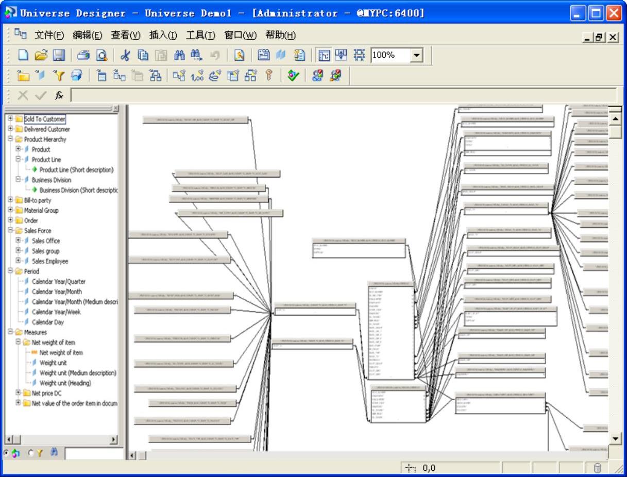Click the Cut scissors icon
The height and width of the screenshot is (477, 627).
tap(125, 55)
